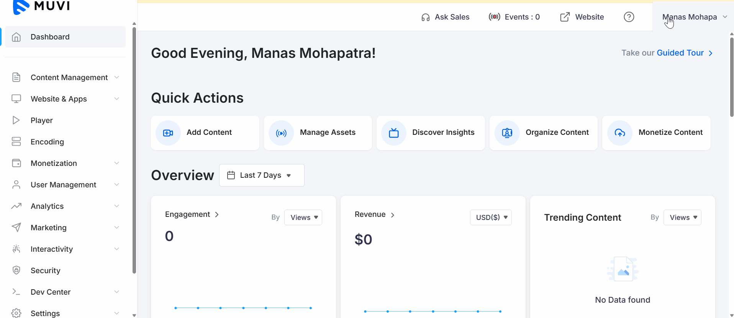Click the main page vertical scrollbar

pos(732,77)
